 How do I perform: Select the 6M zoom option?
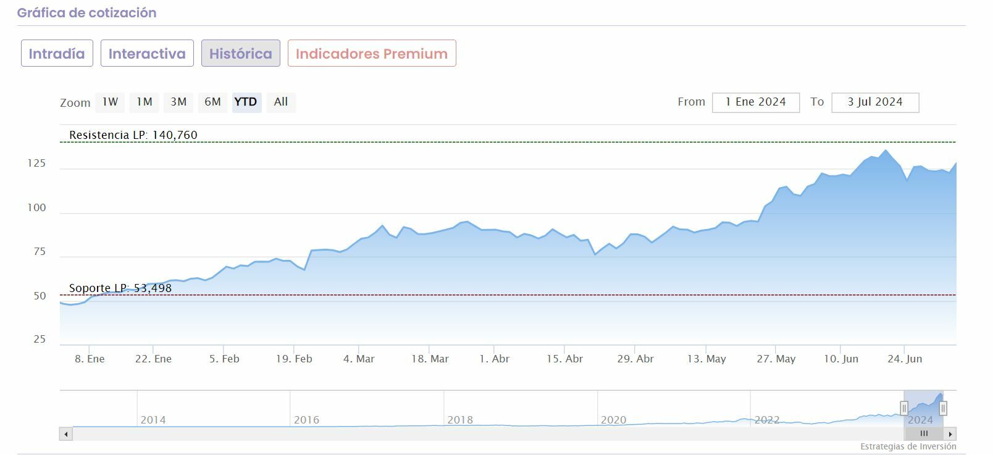point(212,102)
